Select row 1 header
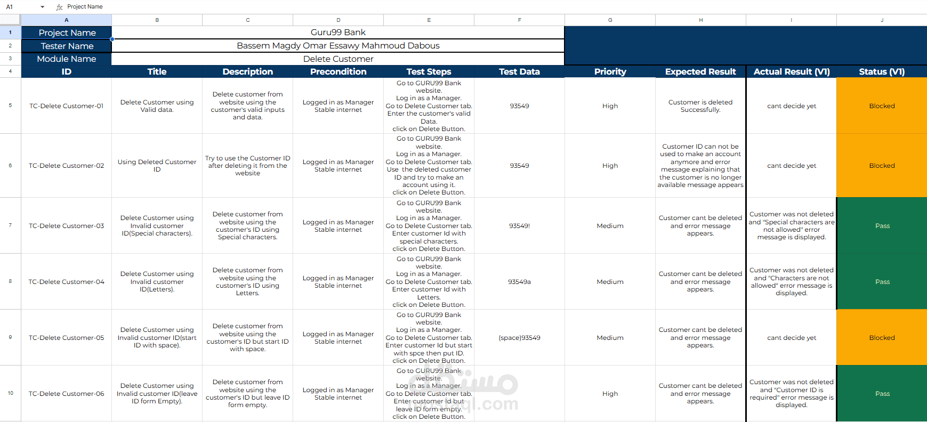Viewport: 927px width, 422px height. pyautogui.click(x=10, y=33)
